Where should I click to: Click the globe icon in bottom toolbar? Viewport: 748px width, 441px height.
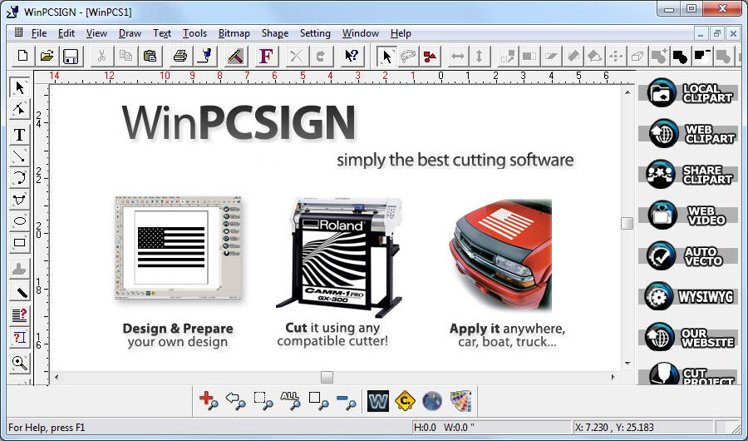tap(432, 401)
